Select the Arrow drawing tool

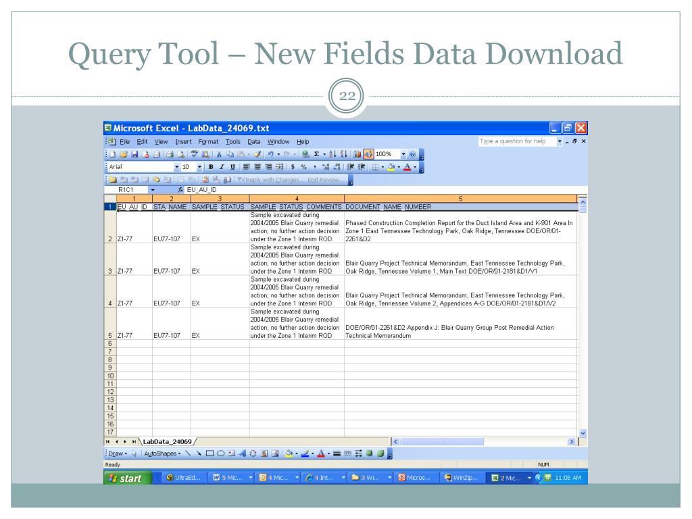[x=199, y=453]
